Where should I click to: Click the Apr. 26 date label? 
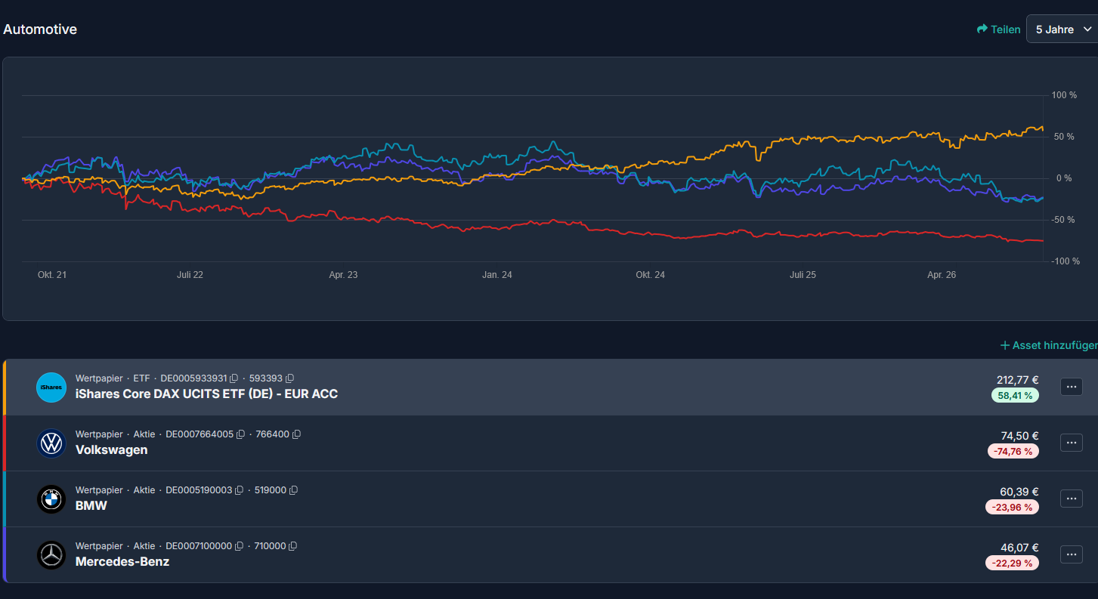click(x=942, y=275)
